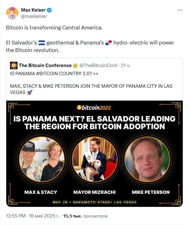Open the @TheBitcoinConf handle
Screen dimensions: 189x225
point(98,65)
